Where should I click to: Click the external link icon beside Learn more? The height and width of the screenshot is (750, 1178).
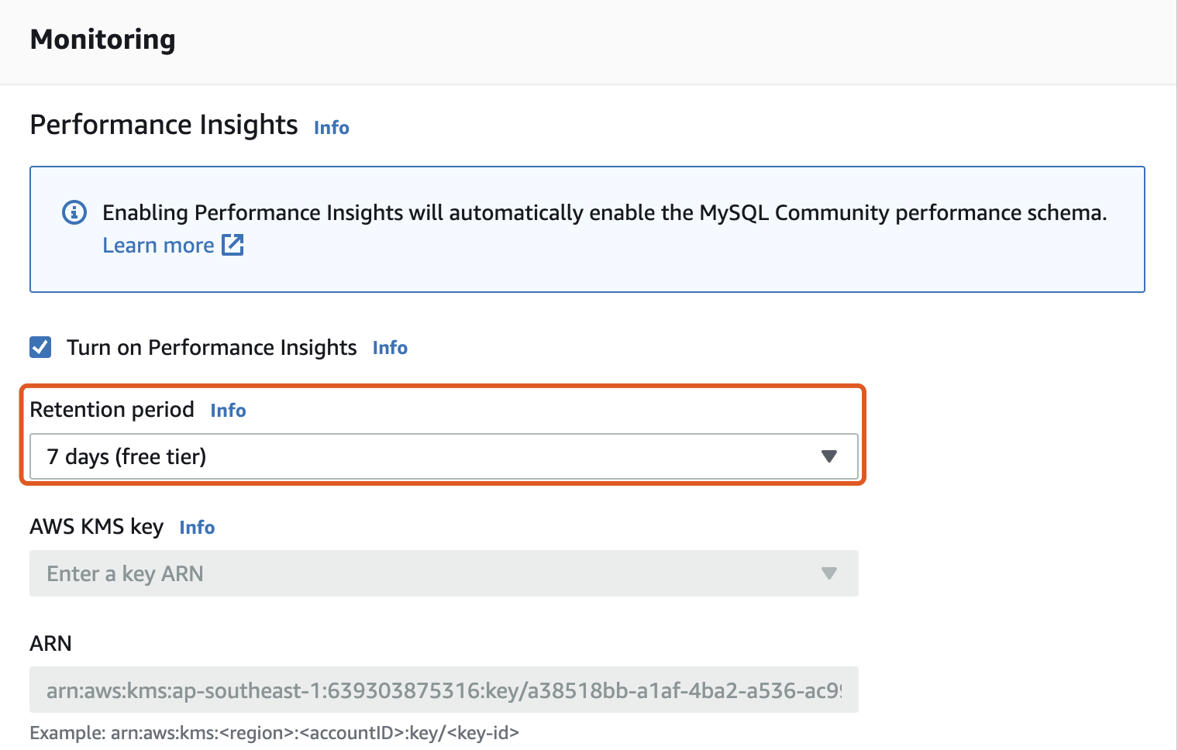point(232,245)
